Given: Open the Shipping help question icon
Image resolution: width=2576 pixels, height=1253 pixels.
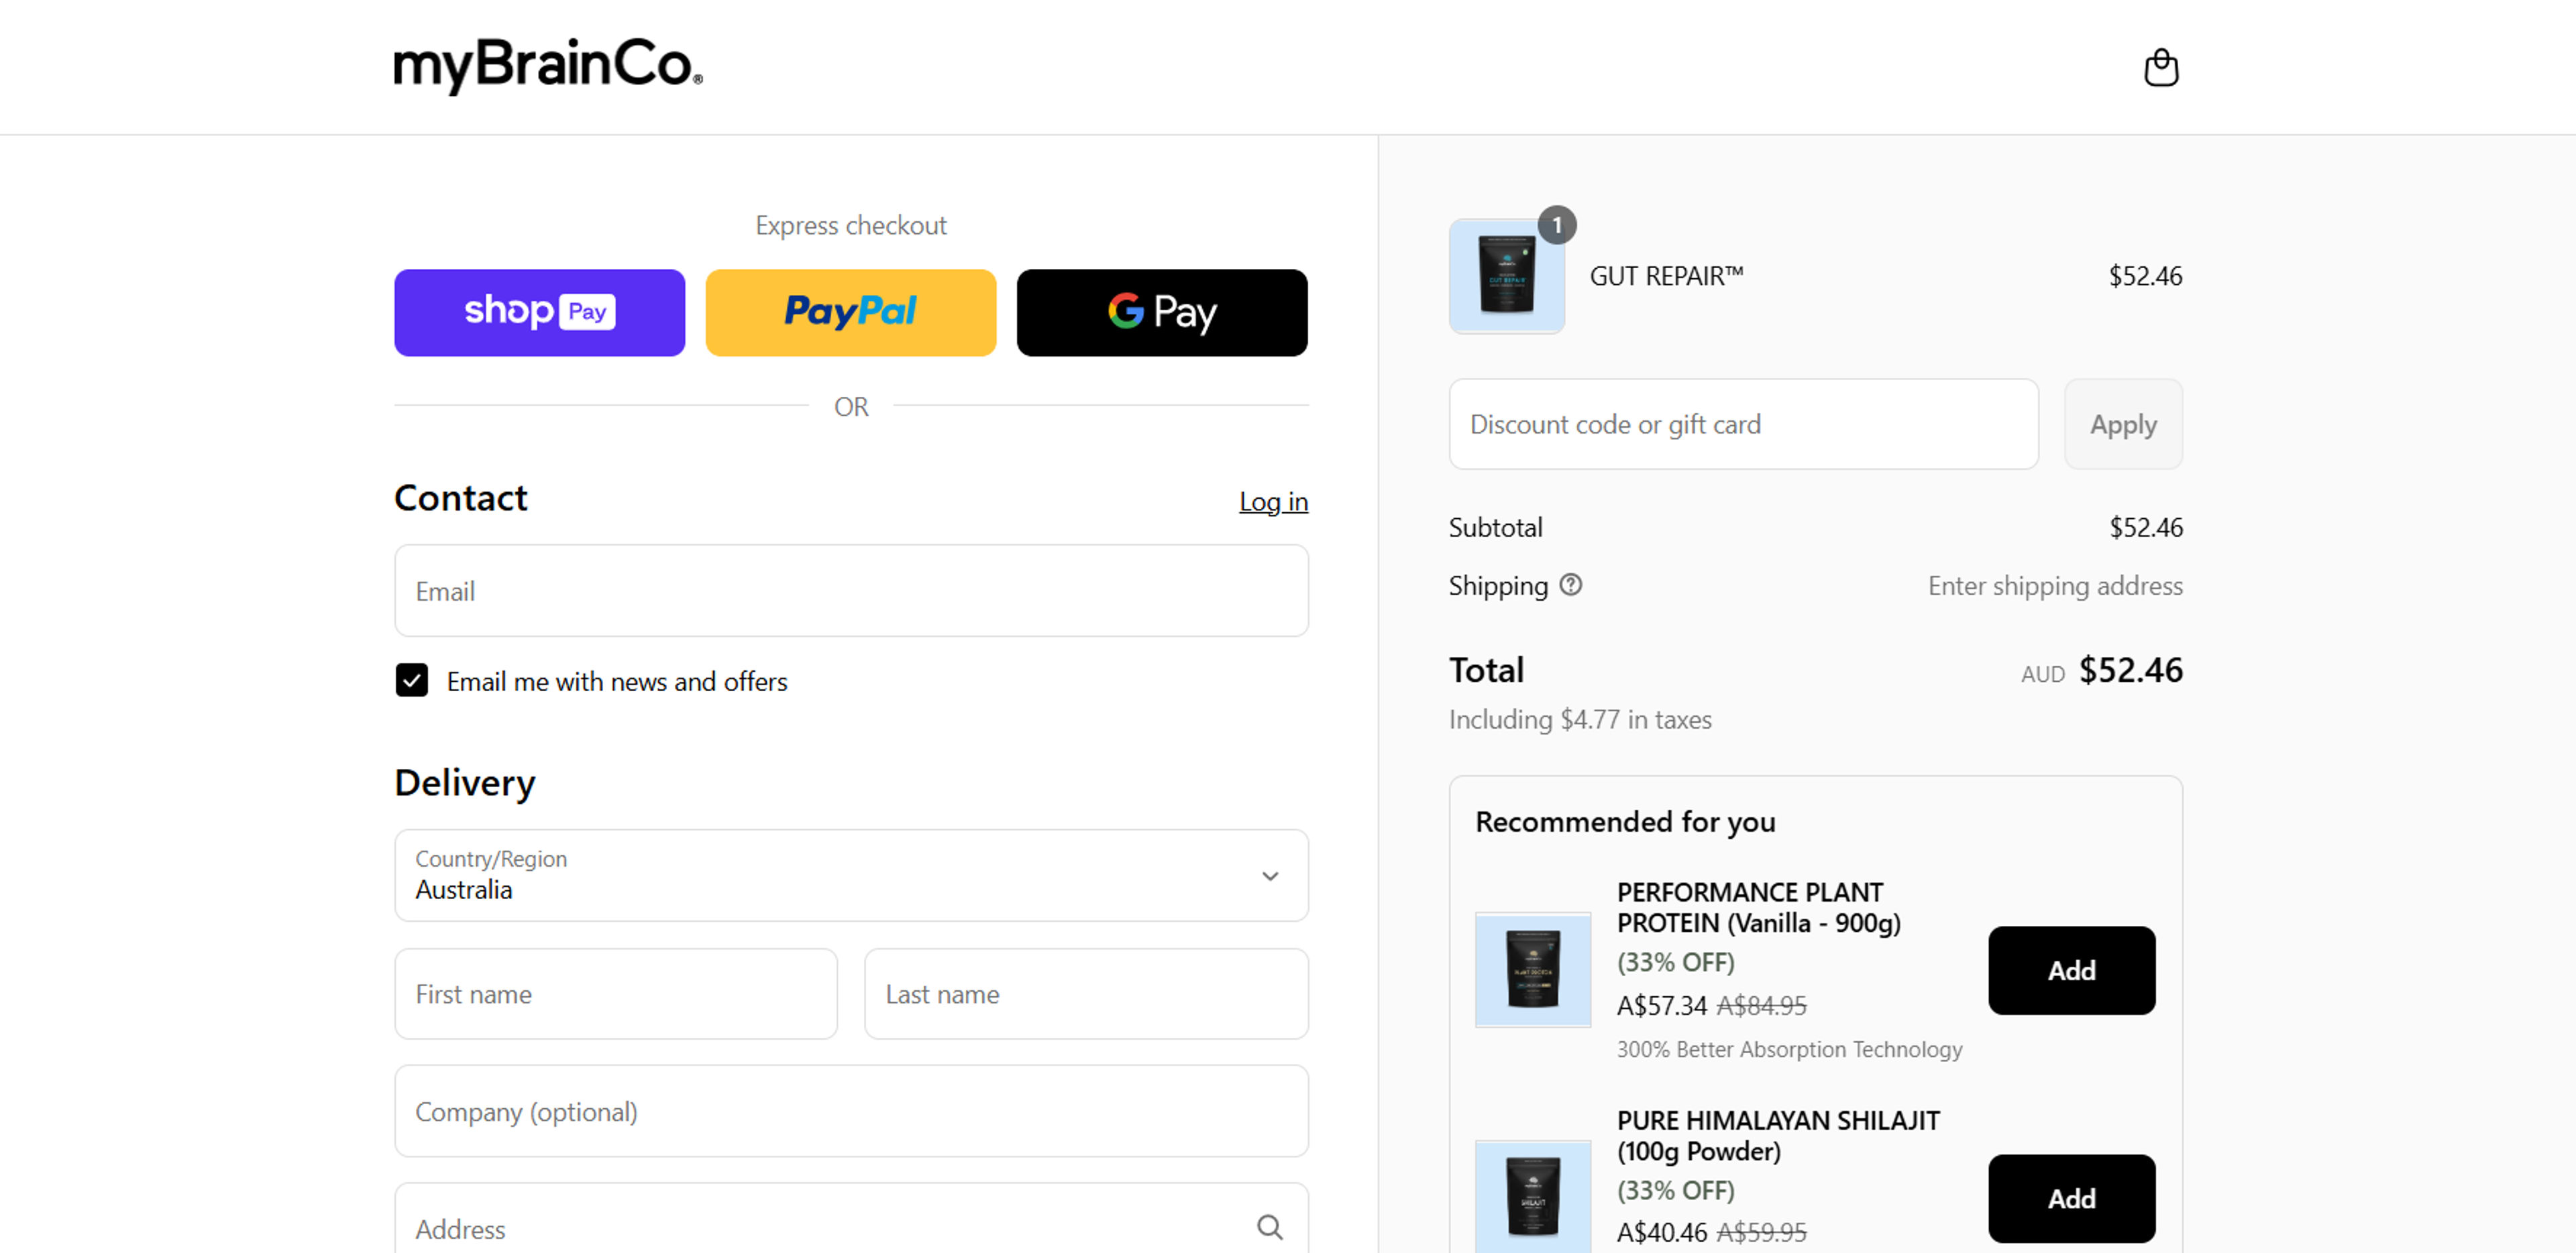Looking at the screenshot, I should tap(1570, 585).
